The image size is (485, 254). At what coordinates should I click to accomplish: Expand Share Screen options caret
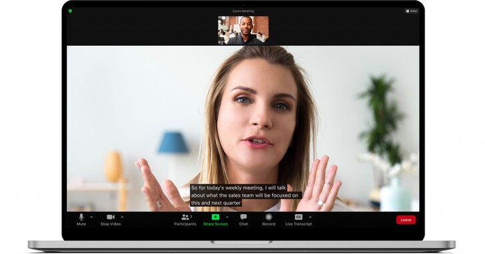[227, 217]
